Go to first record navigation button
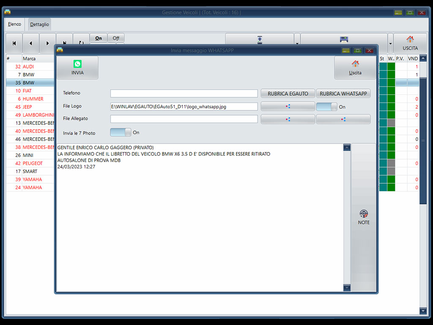The image size is (433, 325). pyautogui.click(x=14, y=43)
